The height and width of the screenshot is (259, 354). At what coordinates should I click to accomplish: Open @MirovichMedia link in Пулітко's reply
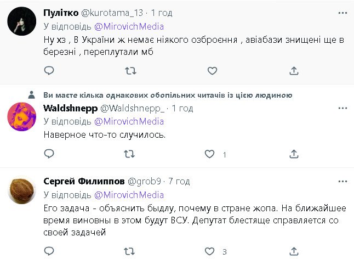click(x=129, y=26)
